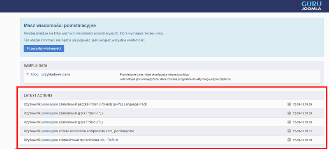Select text Polish (Poland) (pl-PL) Language Pack
329x149 pixels.
[x=118, y=104]
